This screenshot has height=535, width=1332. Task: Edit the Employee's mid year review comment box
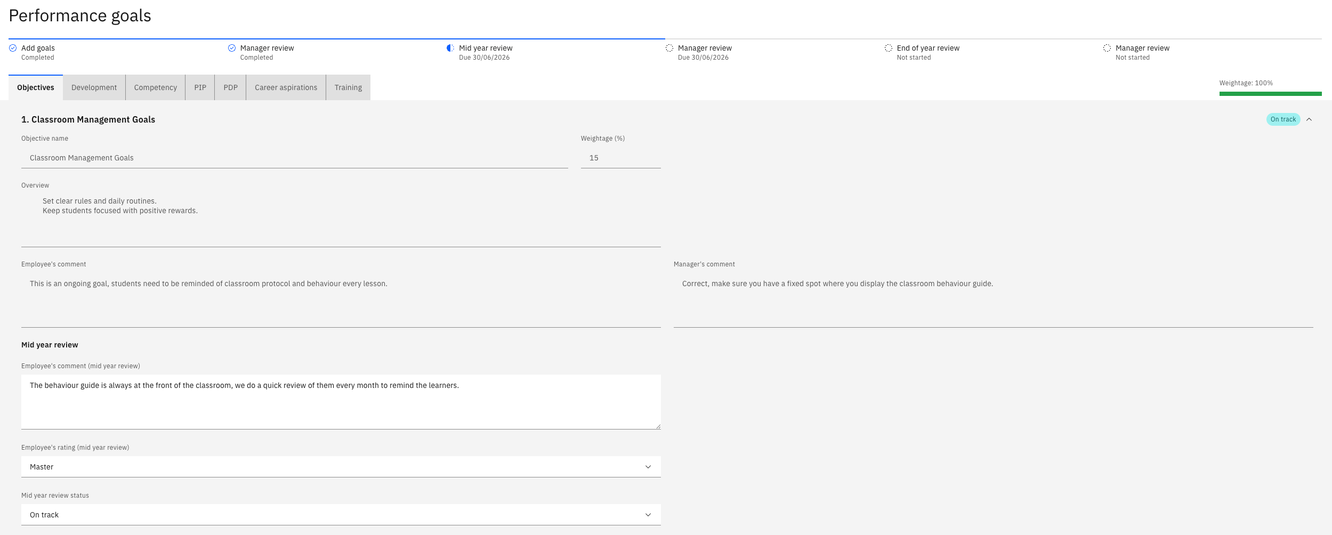click(341, 402)
